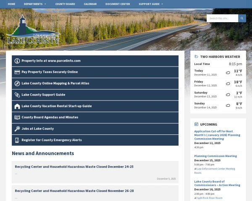Click the Lake County Support Guide button
The image size is (252, 201).
point(43,95)
